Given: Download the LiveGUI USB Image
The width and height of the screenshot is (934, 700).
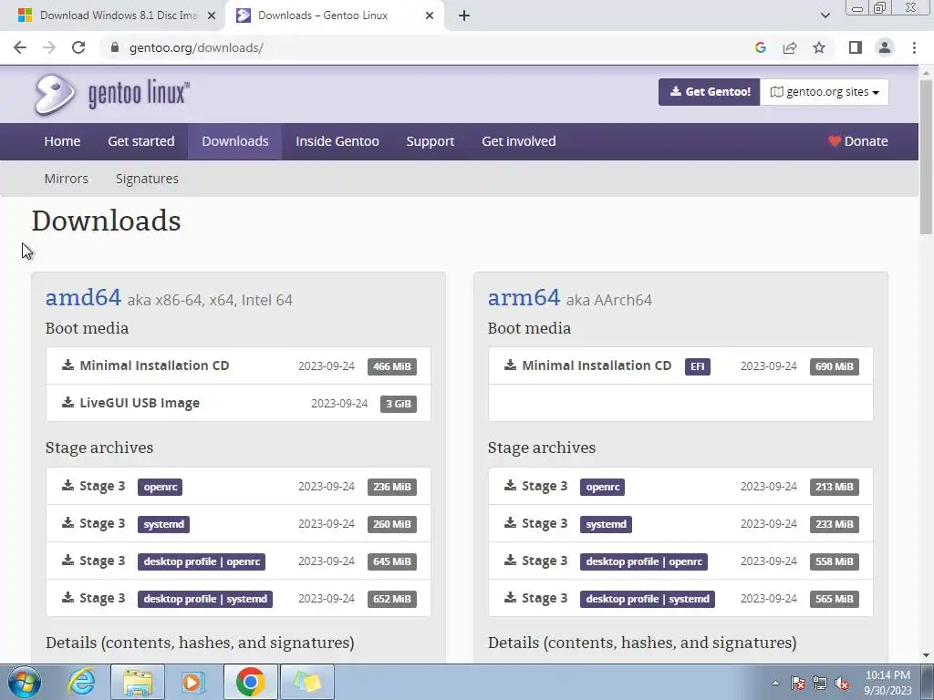Looking at the screenshot, I should tap(238, 403).
